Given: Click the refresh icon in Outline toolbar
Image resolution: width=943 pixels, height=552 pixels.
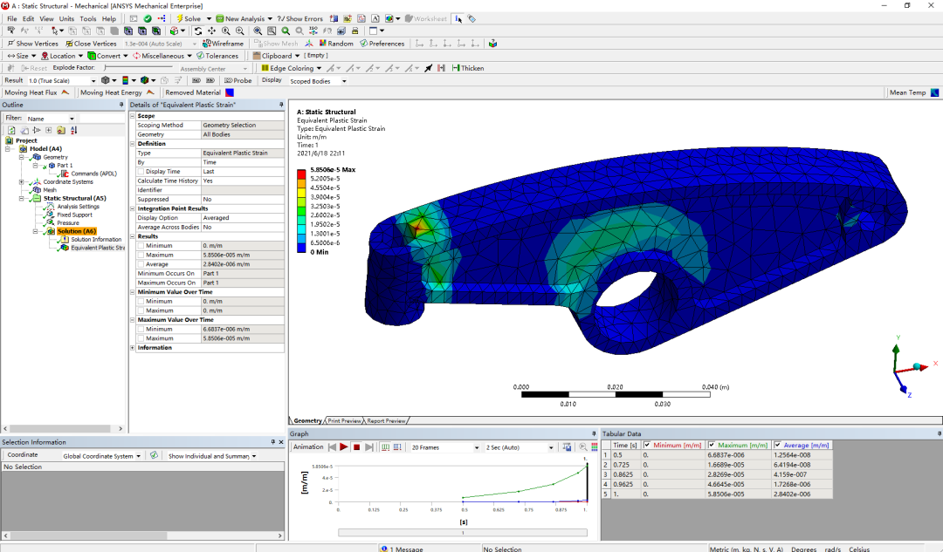Looking at the screenshot, I should [x=10, y=130].
